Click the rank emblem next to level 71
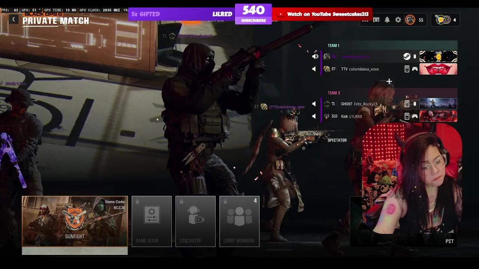This screenshot has height=269, width=479. click(327, 104)
